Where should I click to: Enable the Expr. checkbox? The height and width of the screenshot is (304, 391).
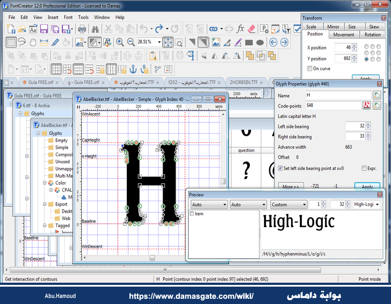pyautogui.click(x=364, y=168)
